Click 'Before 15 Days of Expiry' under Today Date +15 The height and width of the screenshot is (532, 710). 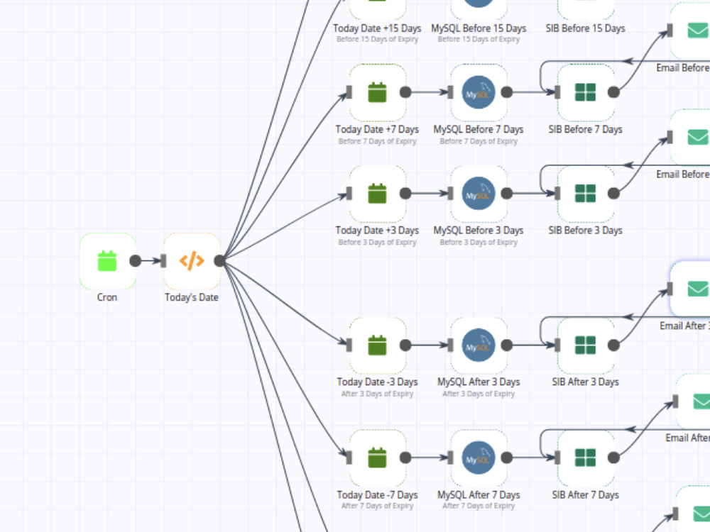[x=377, y=39]
